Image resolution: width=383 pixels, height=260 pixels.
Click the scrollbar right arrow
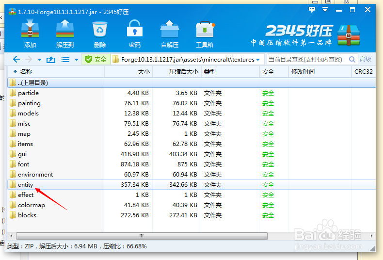coord(371,236)
